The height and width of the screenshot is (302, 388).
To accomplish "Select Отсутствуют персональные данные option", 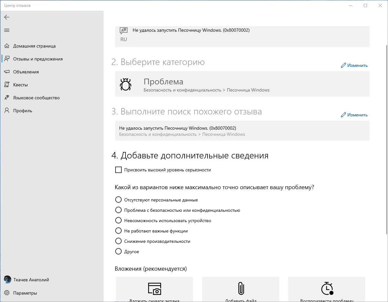I will click(118, 200).
